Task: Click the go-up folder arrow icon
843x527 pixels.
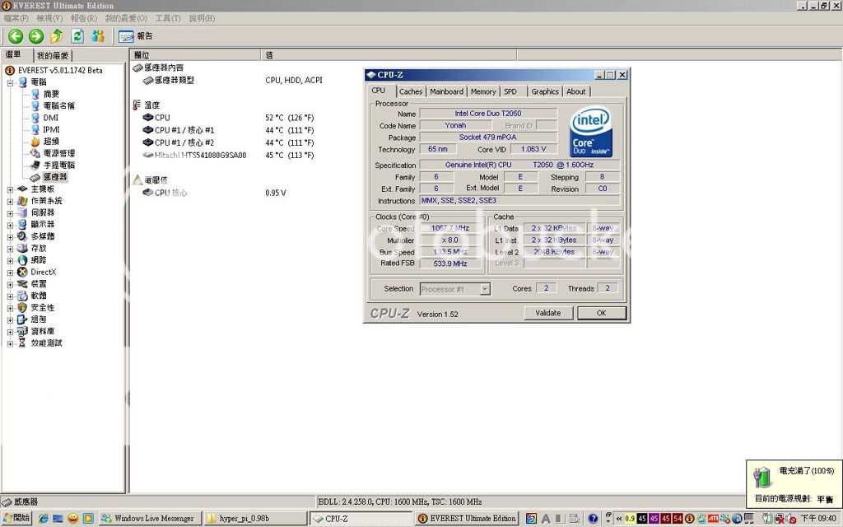Action: (57, 36)
